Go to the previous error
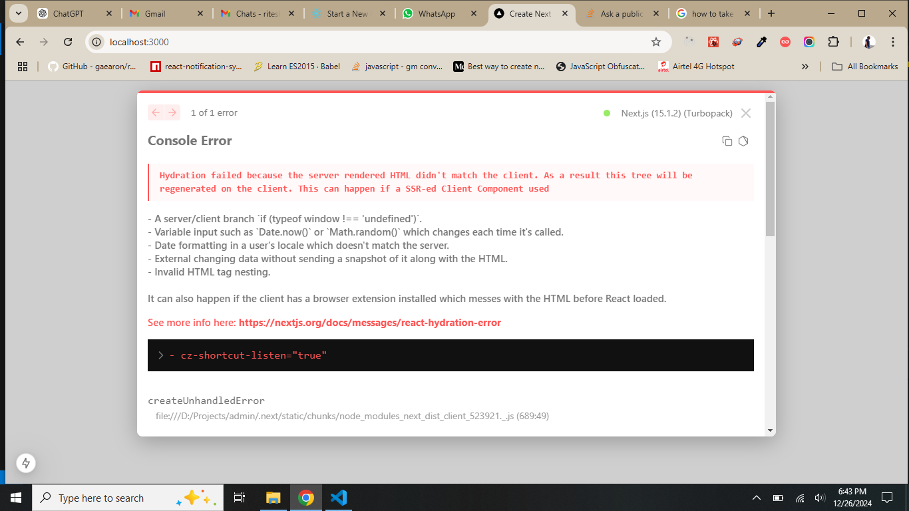This screenshot has height=511, width=909. point(156,112)
